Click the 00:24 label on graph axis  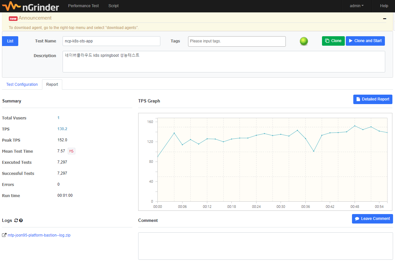click(x=256, y=207)
